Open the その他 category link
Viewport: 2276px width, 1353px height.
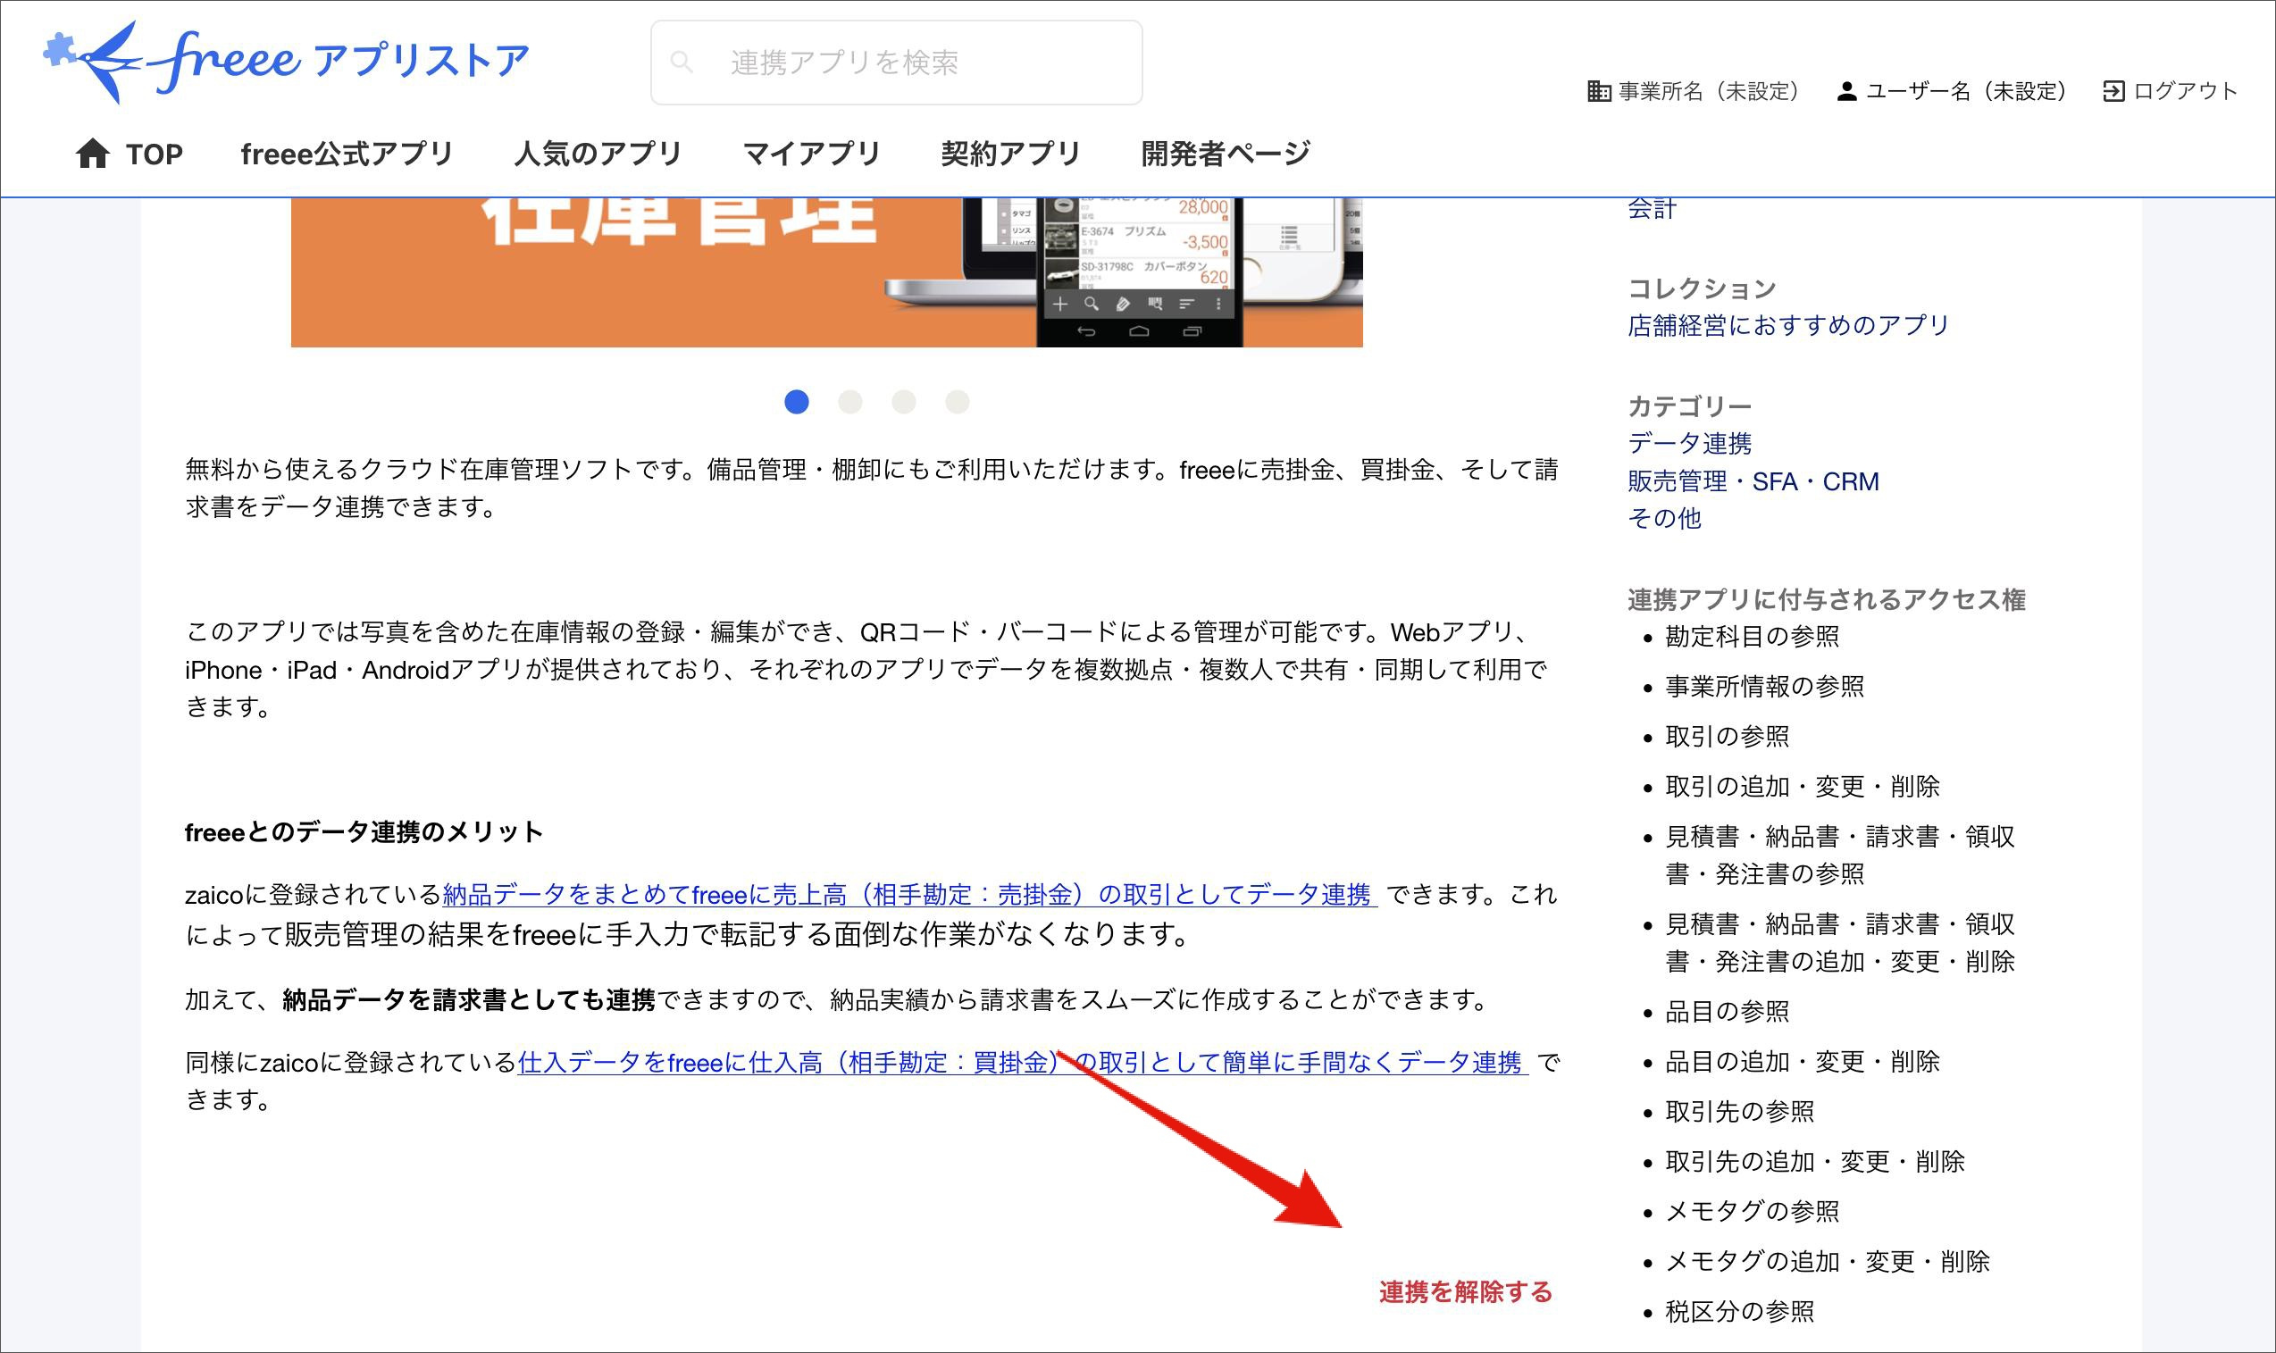(x=1665, y=519)
